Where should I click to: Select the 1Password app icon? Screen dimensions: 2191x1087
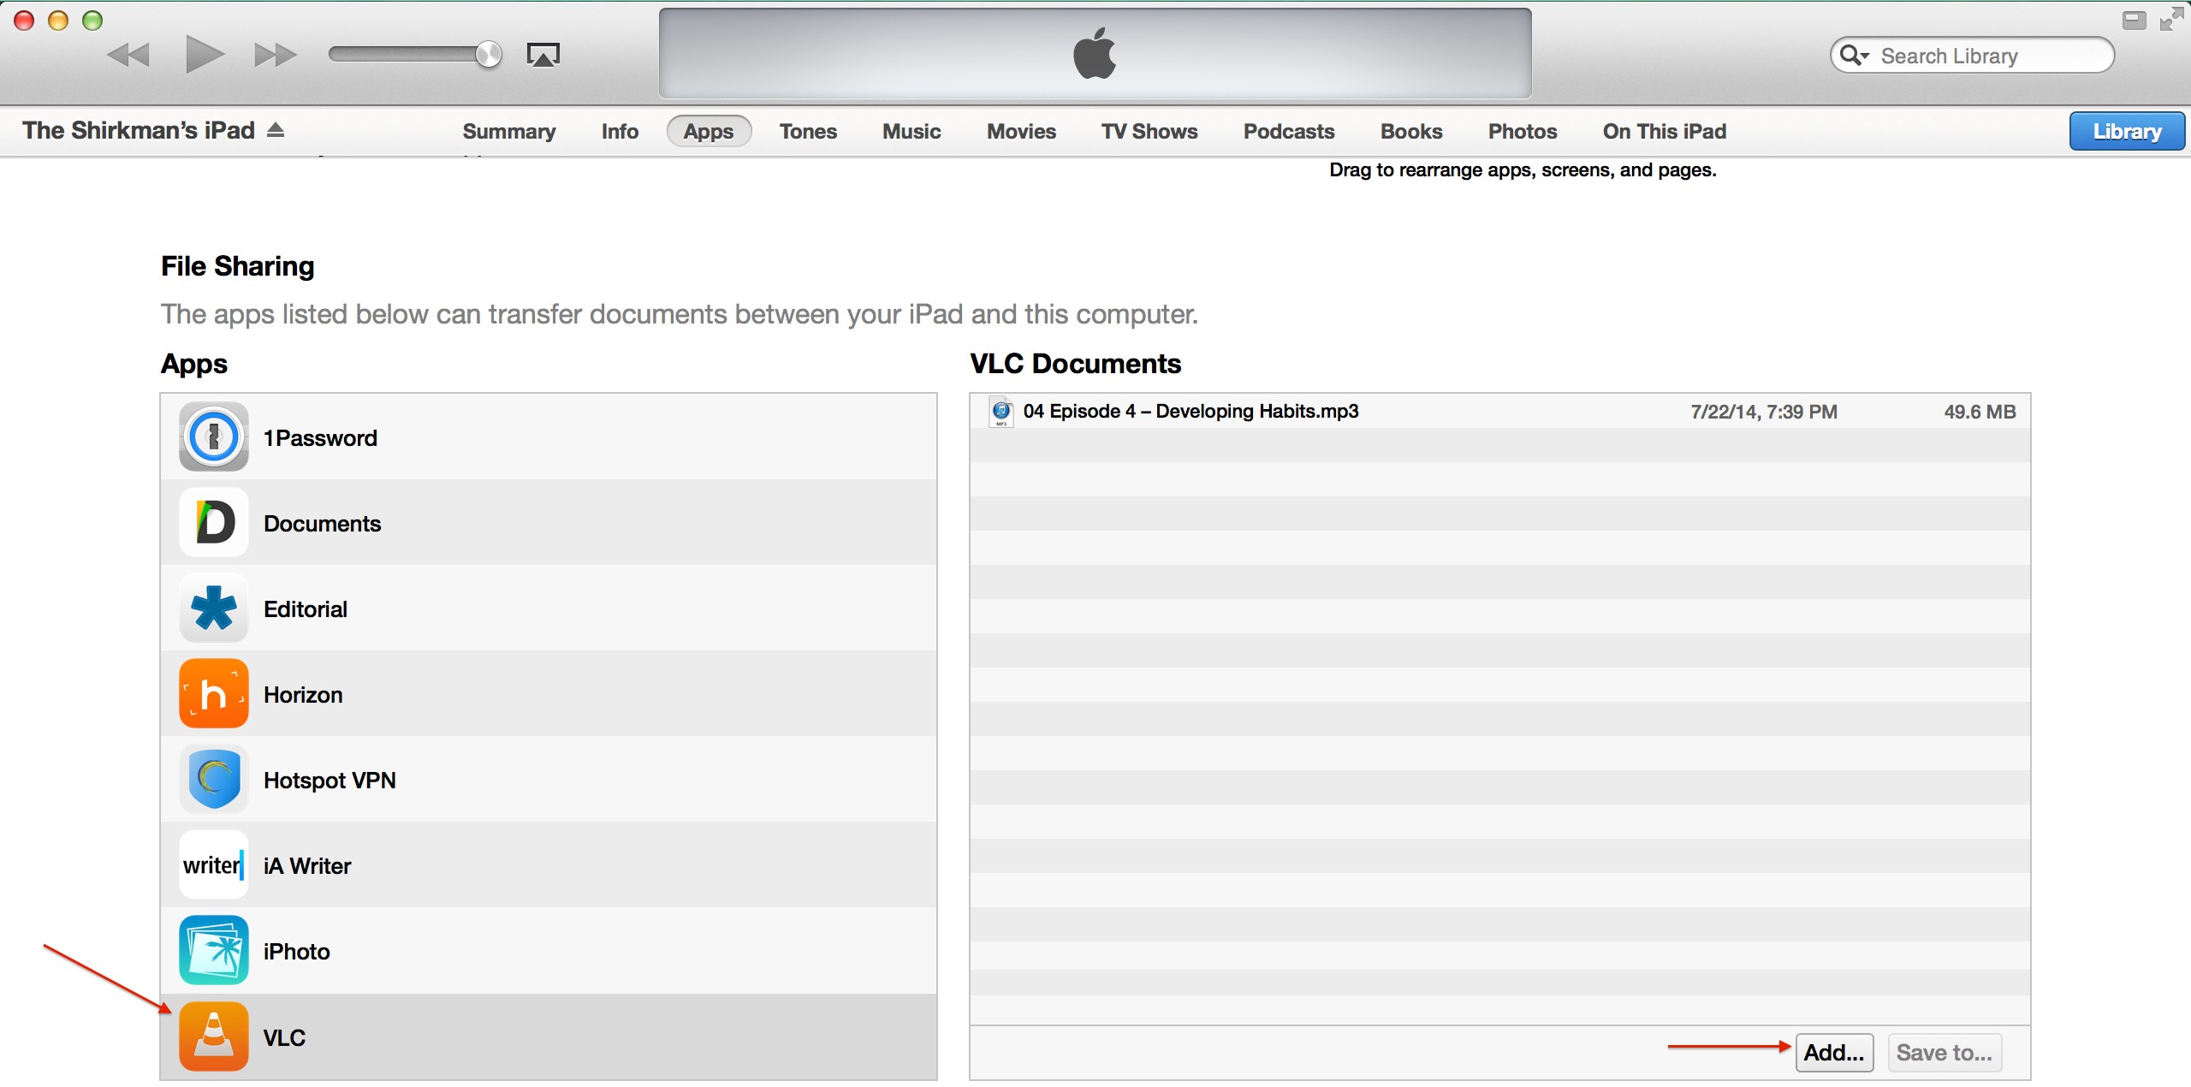click(214, 437)
